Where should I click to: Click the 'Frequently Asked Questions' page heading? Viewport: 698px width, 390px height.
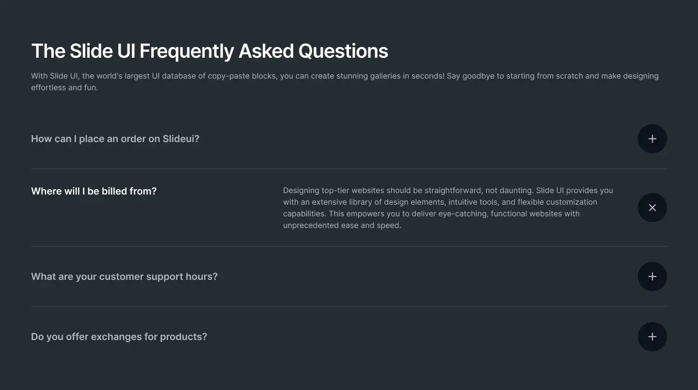[x=209, y=51]
